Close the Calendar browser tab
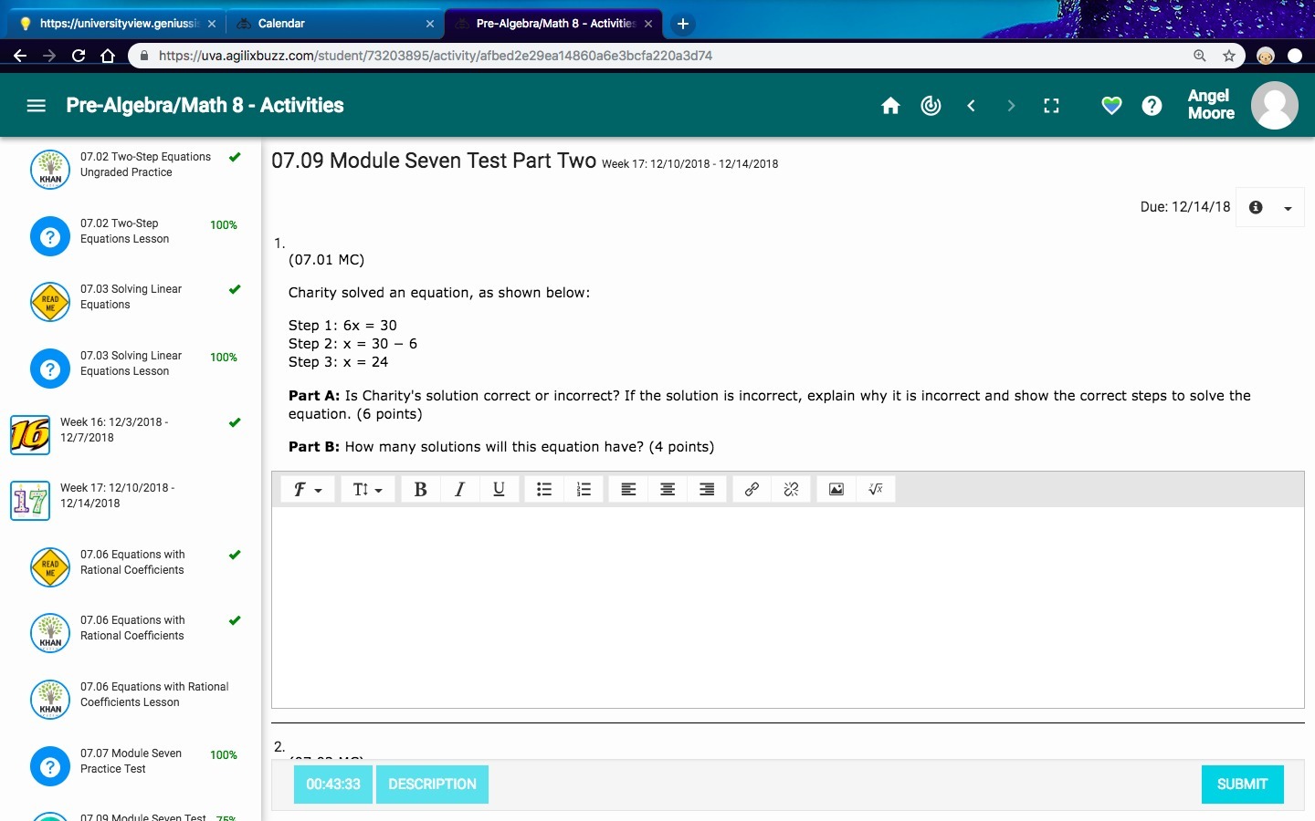The height and width of the screenshot is (821, 1315). tap(430, 24)
